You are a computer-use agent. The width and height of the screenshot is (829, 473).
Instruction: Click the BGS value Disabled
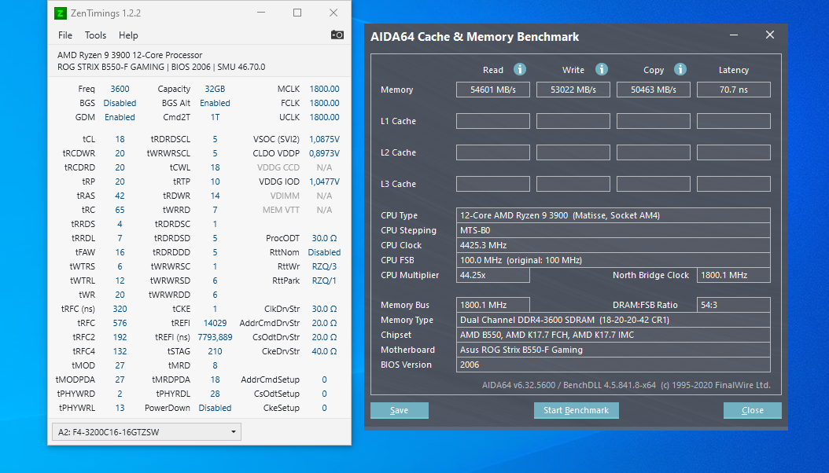[x=120, y=103]
